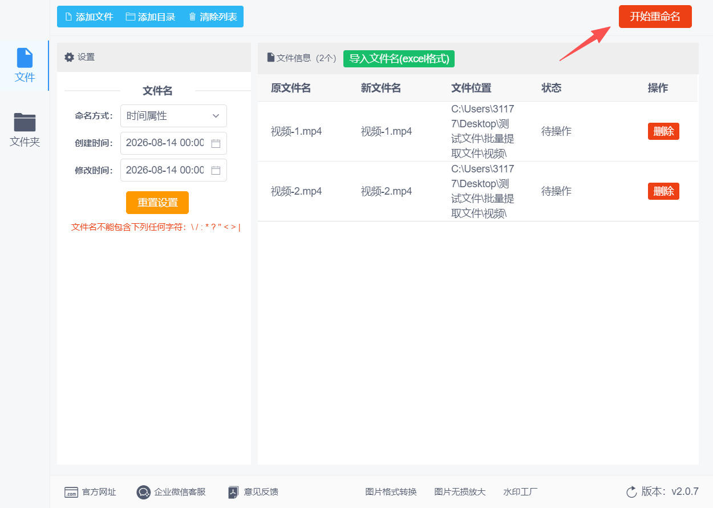Delete the 视频-1.mp4 row

point(663,131)
